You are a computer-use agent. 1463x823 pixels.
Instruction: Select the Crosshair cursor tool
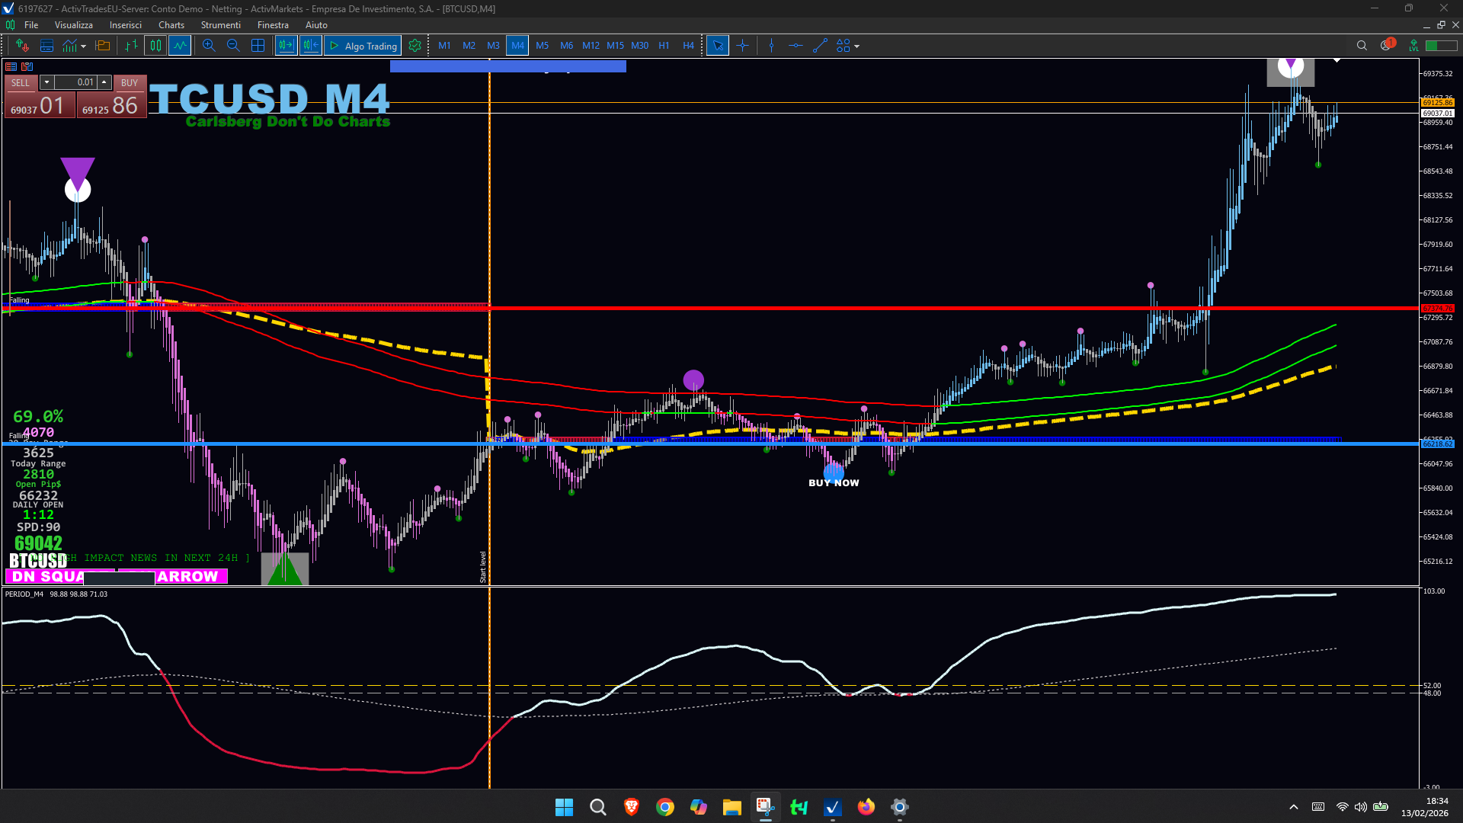(742, 46)
